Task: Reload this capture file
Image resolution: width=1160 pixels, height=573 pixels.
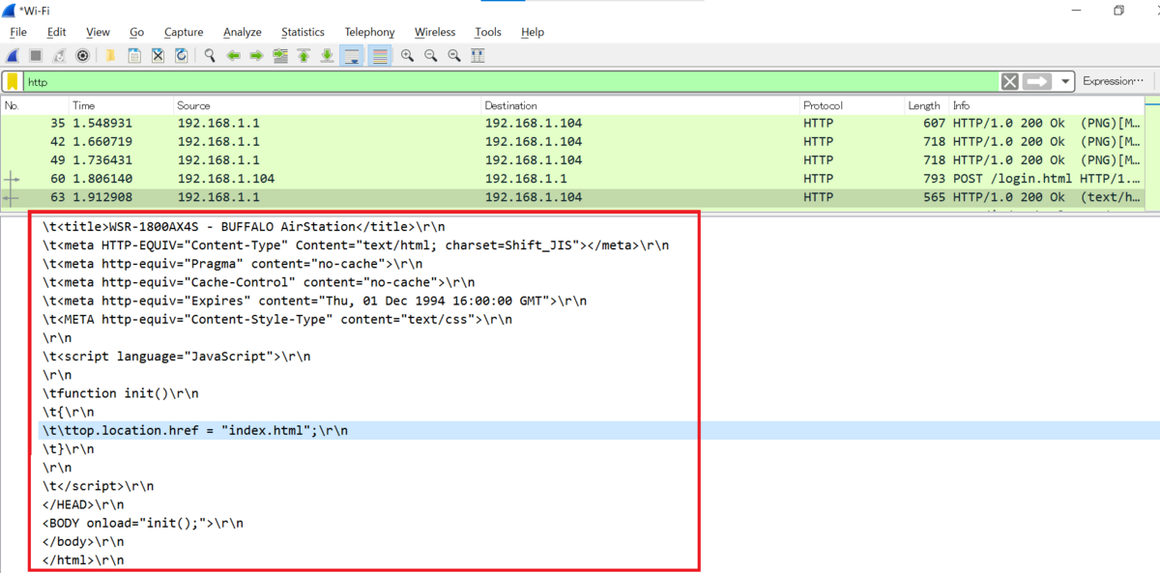Action: [x=181, y=56]
